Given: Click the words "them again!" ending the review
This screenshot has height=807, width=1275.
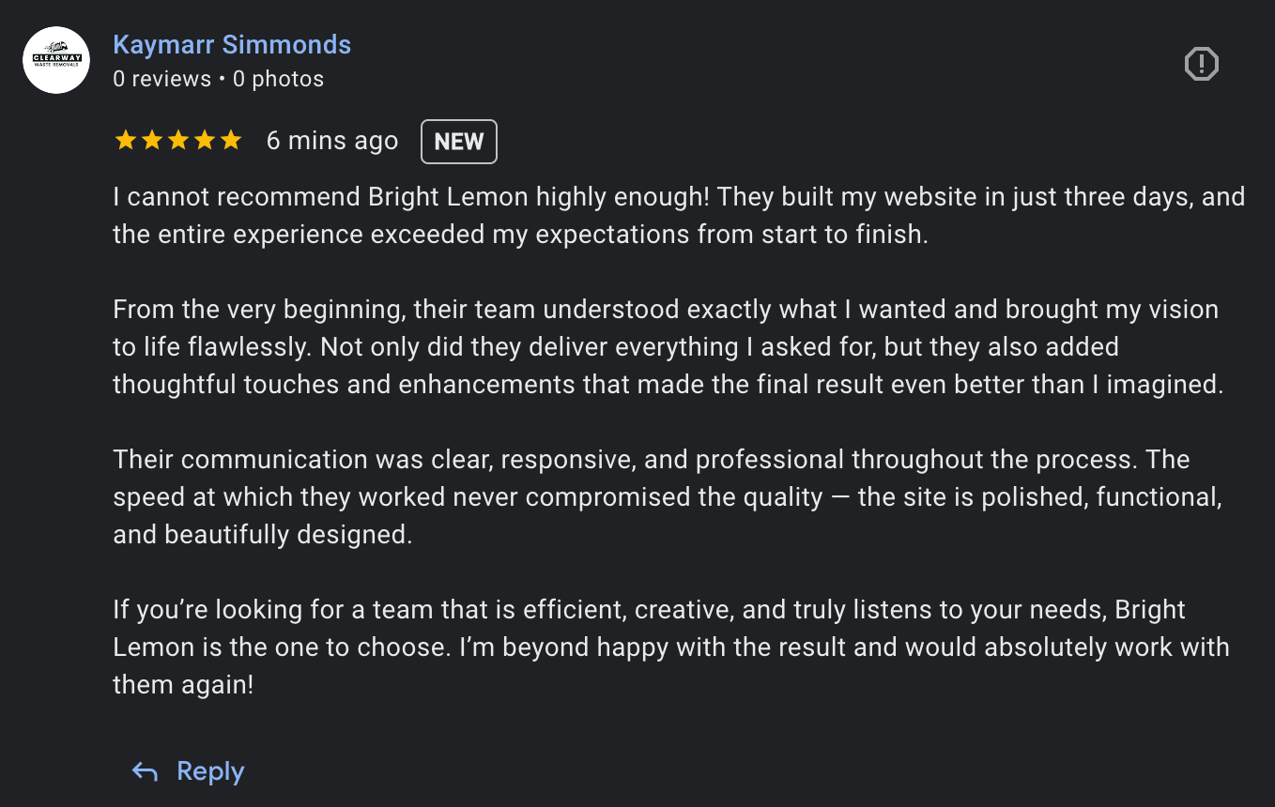Looking at the screenshot, I should 183,685.
